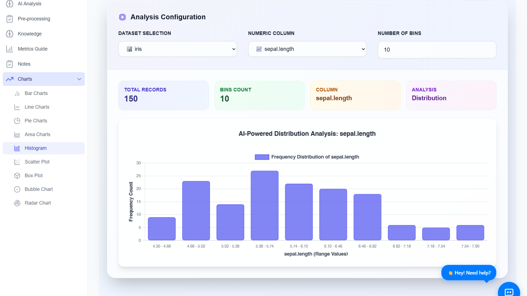Click the Scatter Plot icon
This screenshot has height=296, width=527.
(17, 162)
